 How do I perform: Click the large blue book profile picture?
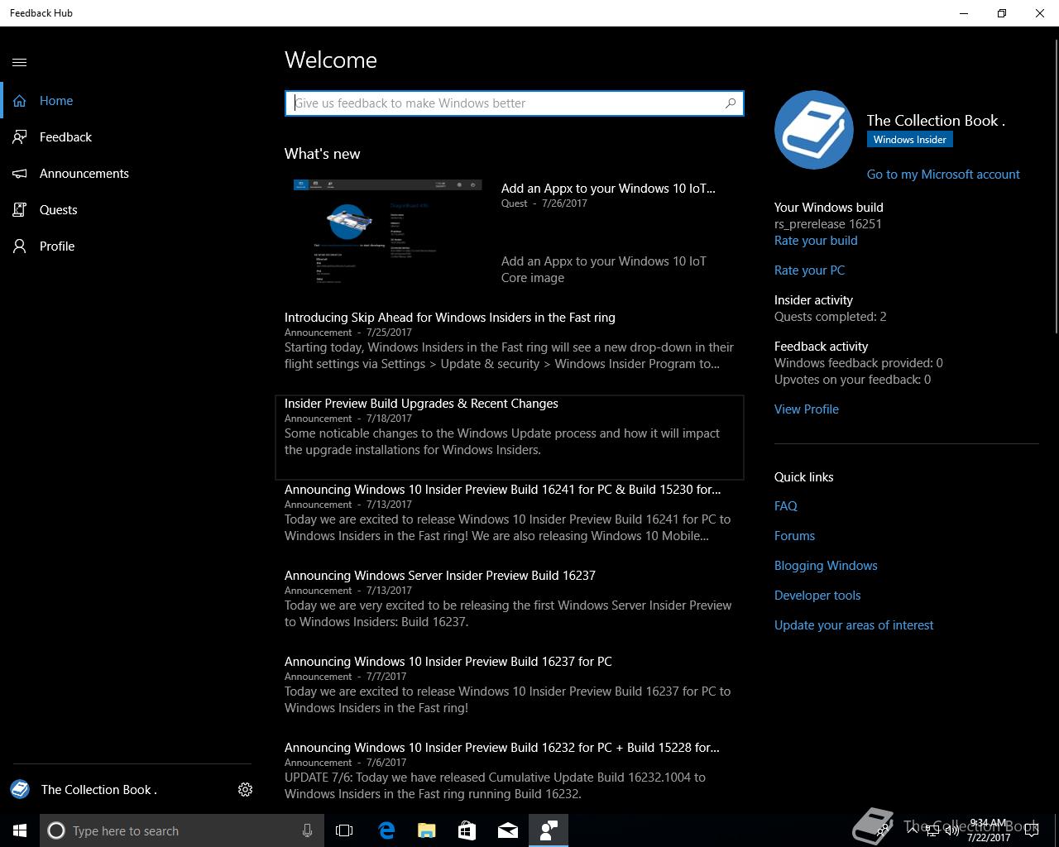[x=814, y=130]
